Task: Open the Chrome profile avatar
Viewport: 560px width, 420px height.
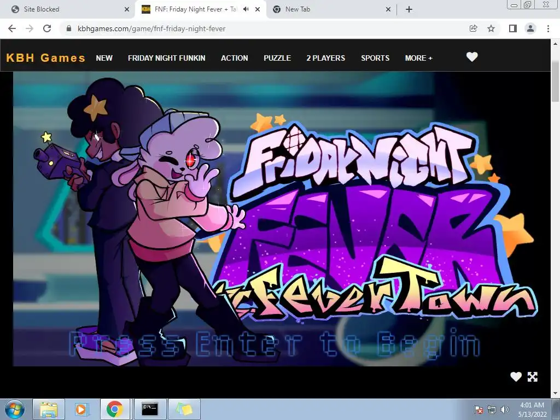Action: (x=530, y=28)
